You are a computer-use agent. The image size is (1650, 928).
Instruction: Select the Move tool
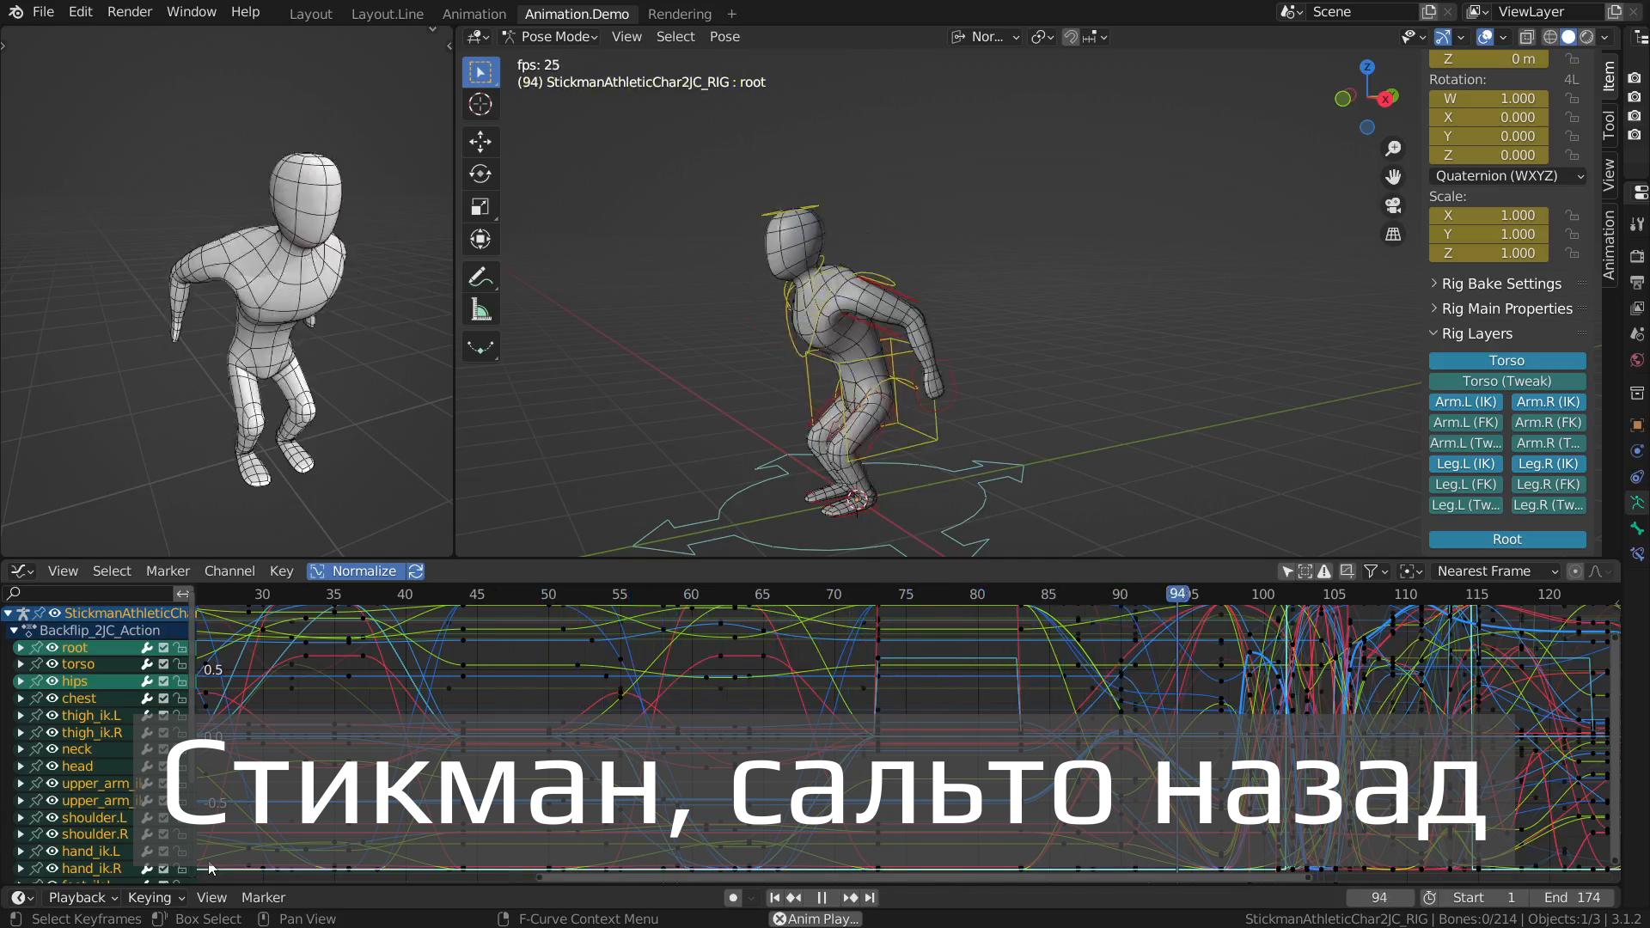tap(480, 142)
